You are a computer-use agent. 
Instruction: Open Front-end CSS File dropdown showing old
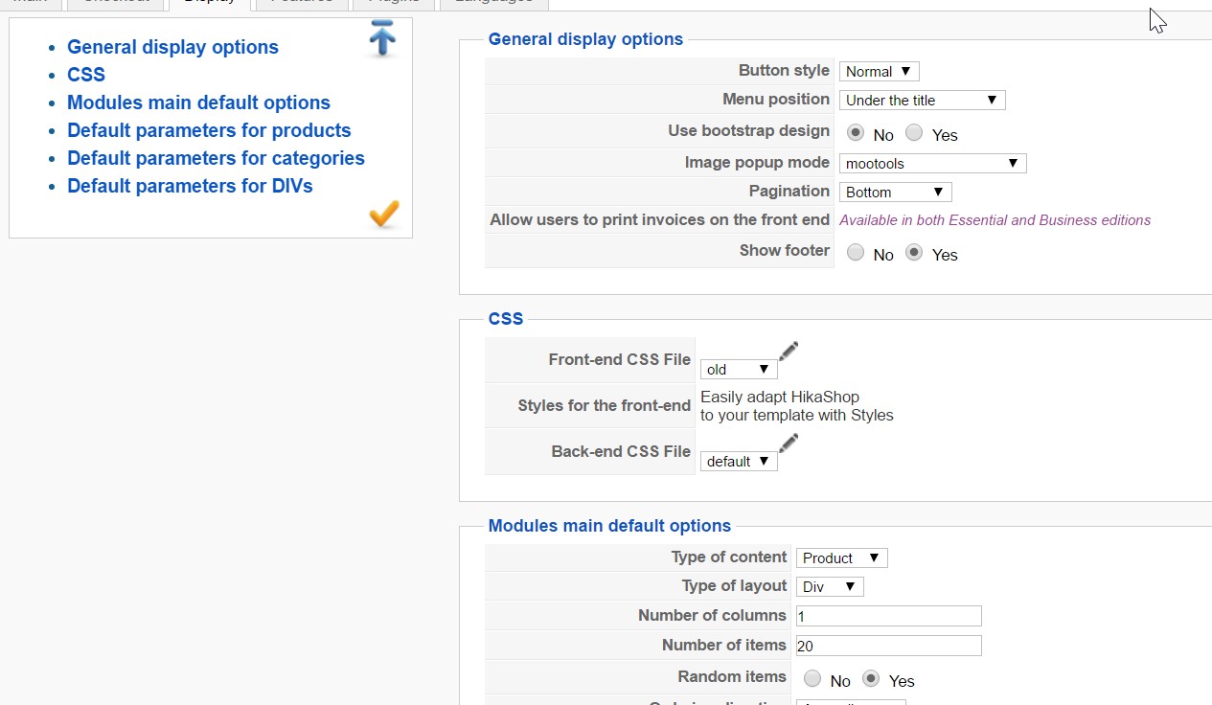738,370
